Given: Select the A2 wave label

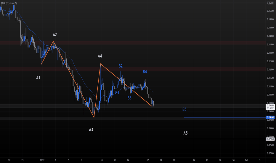Looking at the screenshot, I should click(x=55, y=35).
